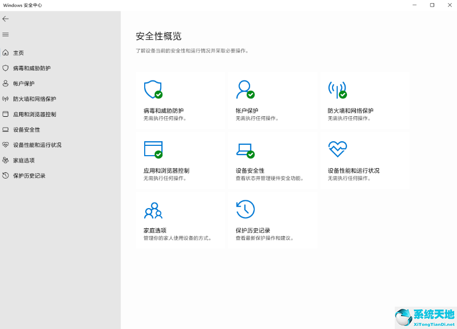Image resolution: width=457 pixels, height=329 pixels.
Task: Click the back arrow at top left
Action: point(7,19)
